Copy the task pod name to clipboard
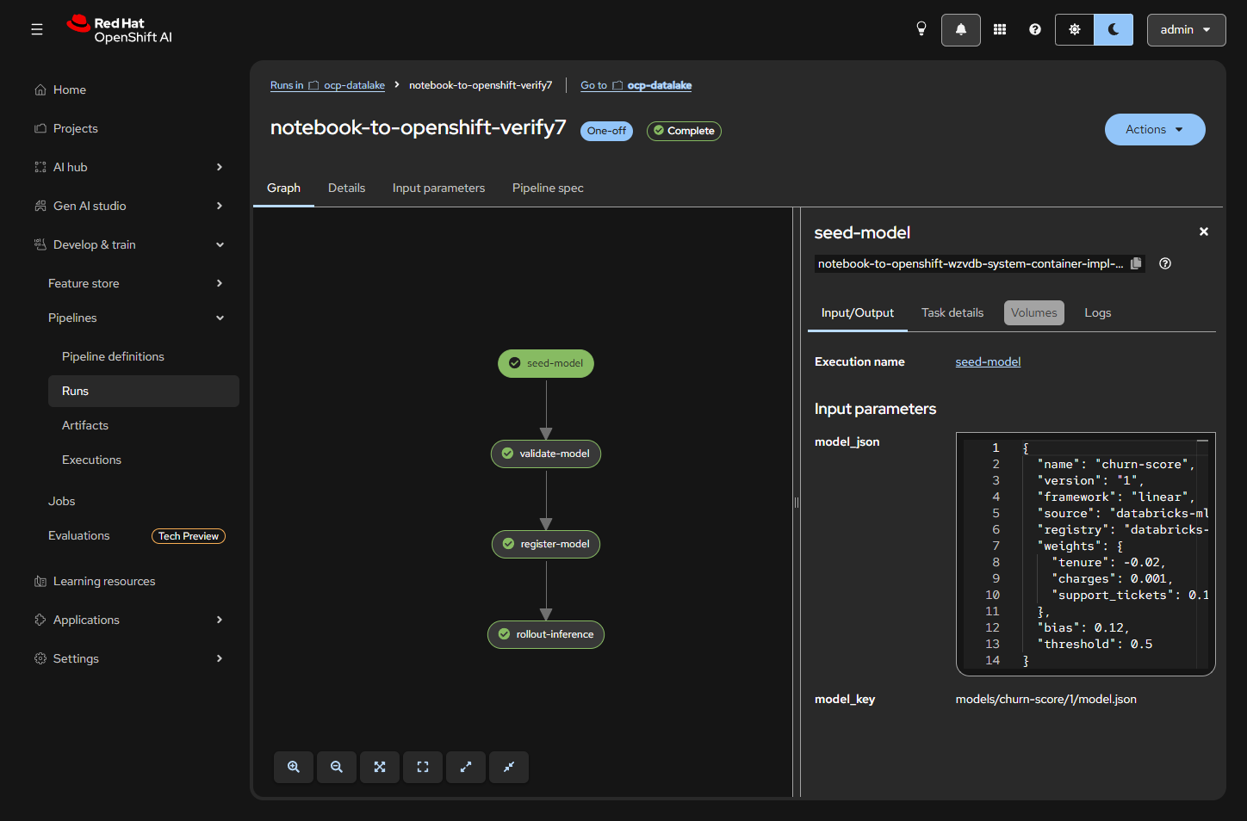This screenshot has width=1247, height=821. (1136, 263)
